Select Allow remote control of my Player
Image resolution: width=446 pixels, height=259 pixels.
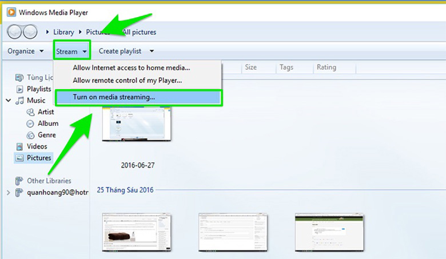(127, 80)
